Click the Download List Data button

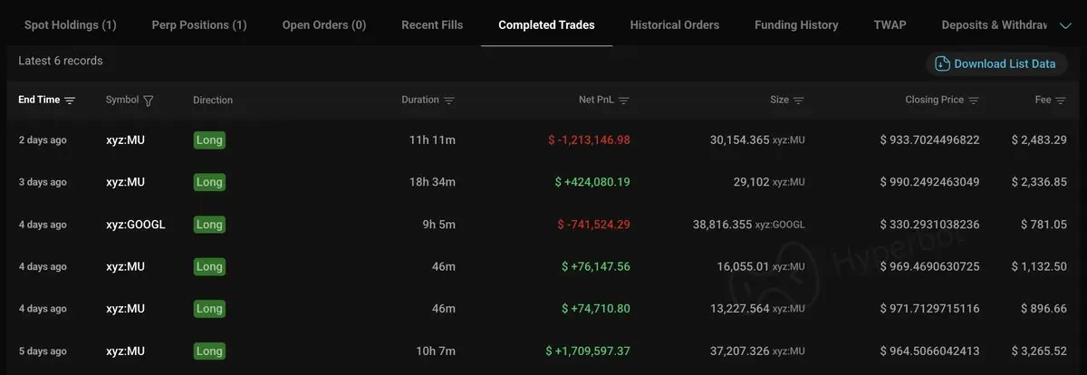[996, 63]
